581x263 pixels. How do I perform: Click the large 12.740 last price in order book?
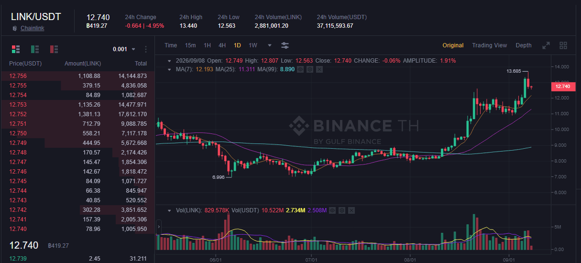point(24,245)
